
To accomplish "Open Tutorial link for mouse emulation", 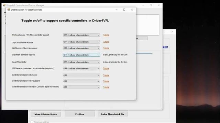I will click(106, 75).
